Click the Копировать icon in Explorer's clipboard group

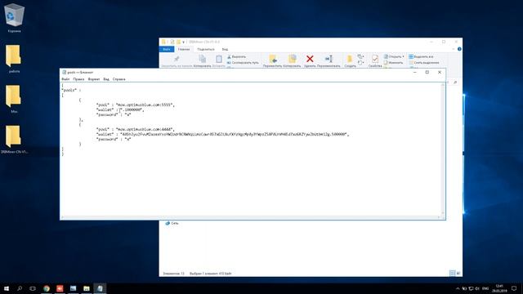click(x=202, y=59)
